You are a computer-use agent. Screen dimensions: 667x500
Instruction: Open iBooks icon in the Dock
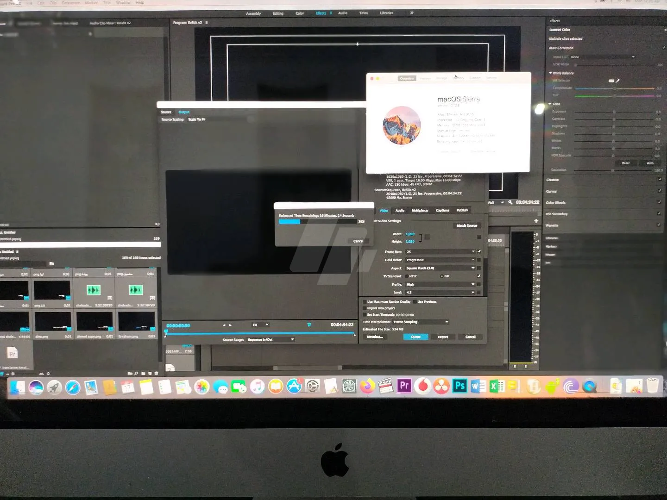pyautogui.click(x=276, y=387)
